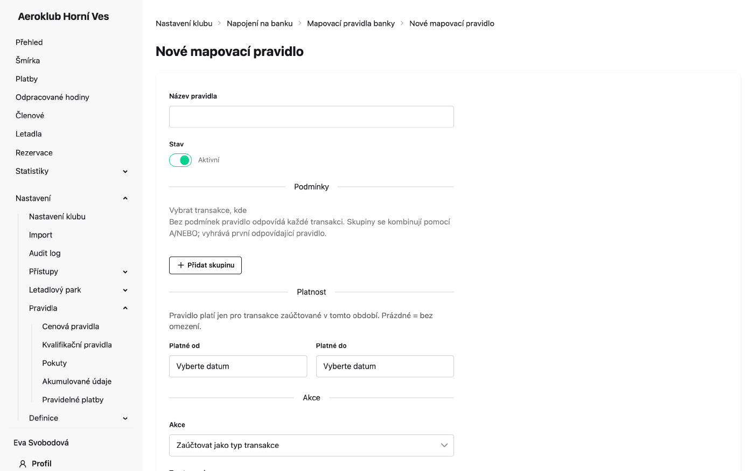Open the Platné od date picker

coord(238,366)
